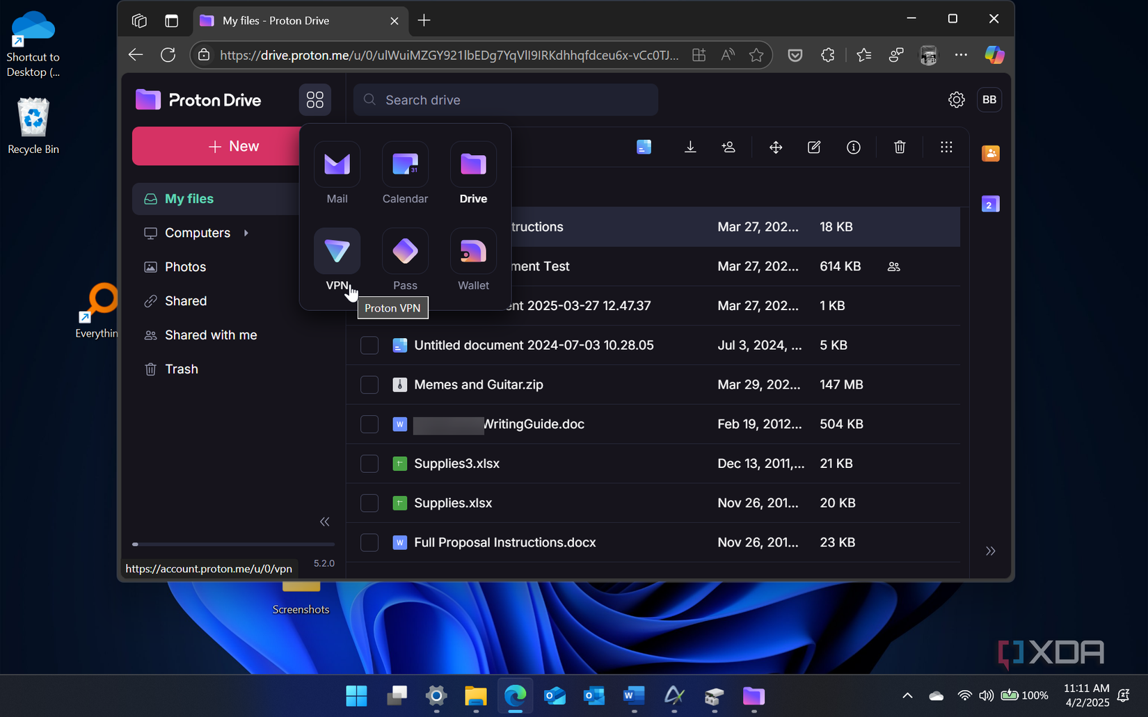Download the selected file
The height and width of the screenshot is (717, 1148).
(x=690, y=147)
